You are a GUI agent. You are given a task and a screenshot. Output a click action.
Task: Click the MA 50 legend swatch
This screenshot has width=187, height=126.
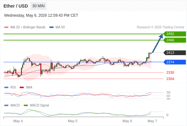click(x=51, y=27)
